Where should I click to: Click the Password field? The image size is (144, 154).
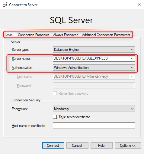[94, 85]
